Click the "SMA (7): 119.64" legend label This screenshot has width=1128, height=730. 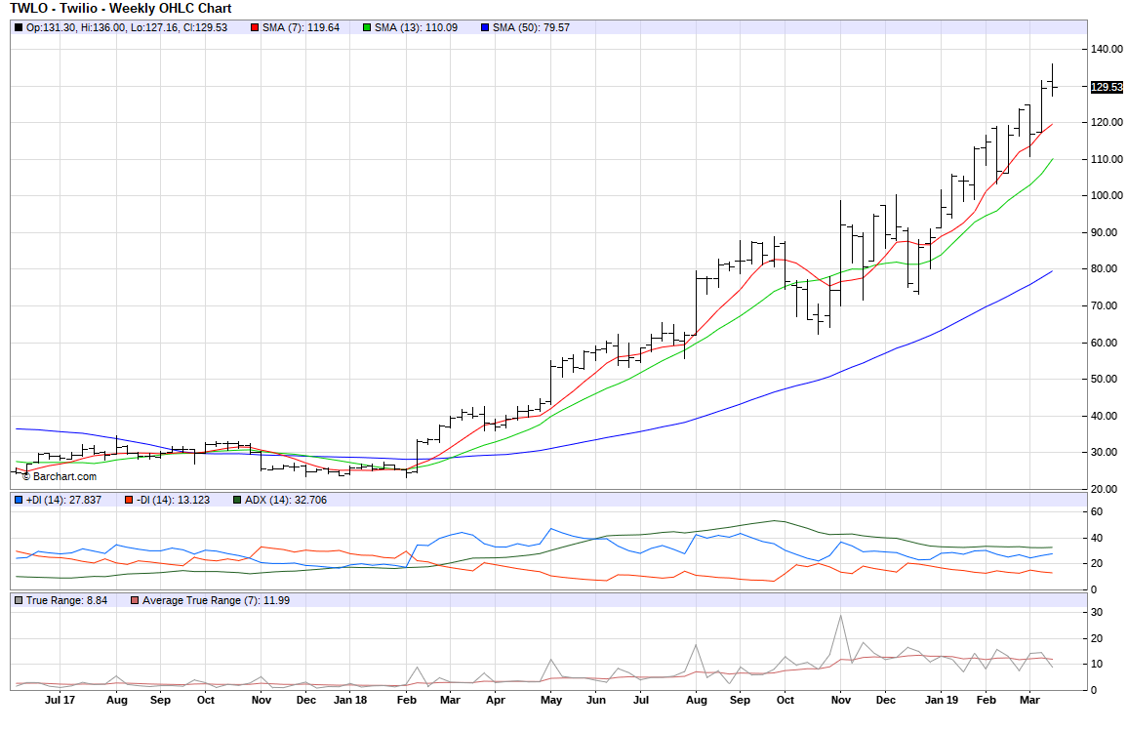301,28
